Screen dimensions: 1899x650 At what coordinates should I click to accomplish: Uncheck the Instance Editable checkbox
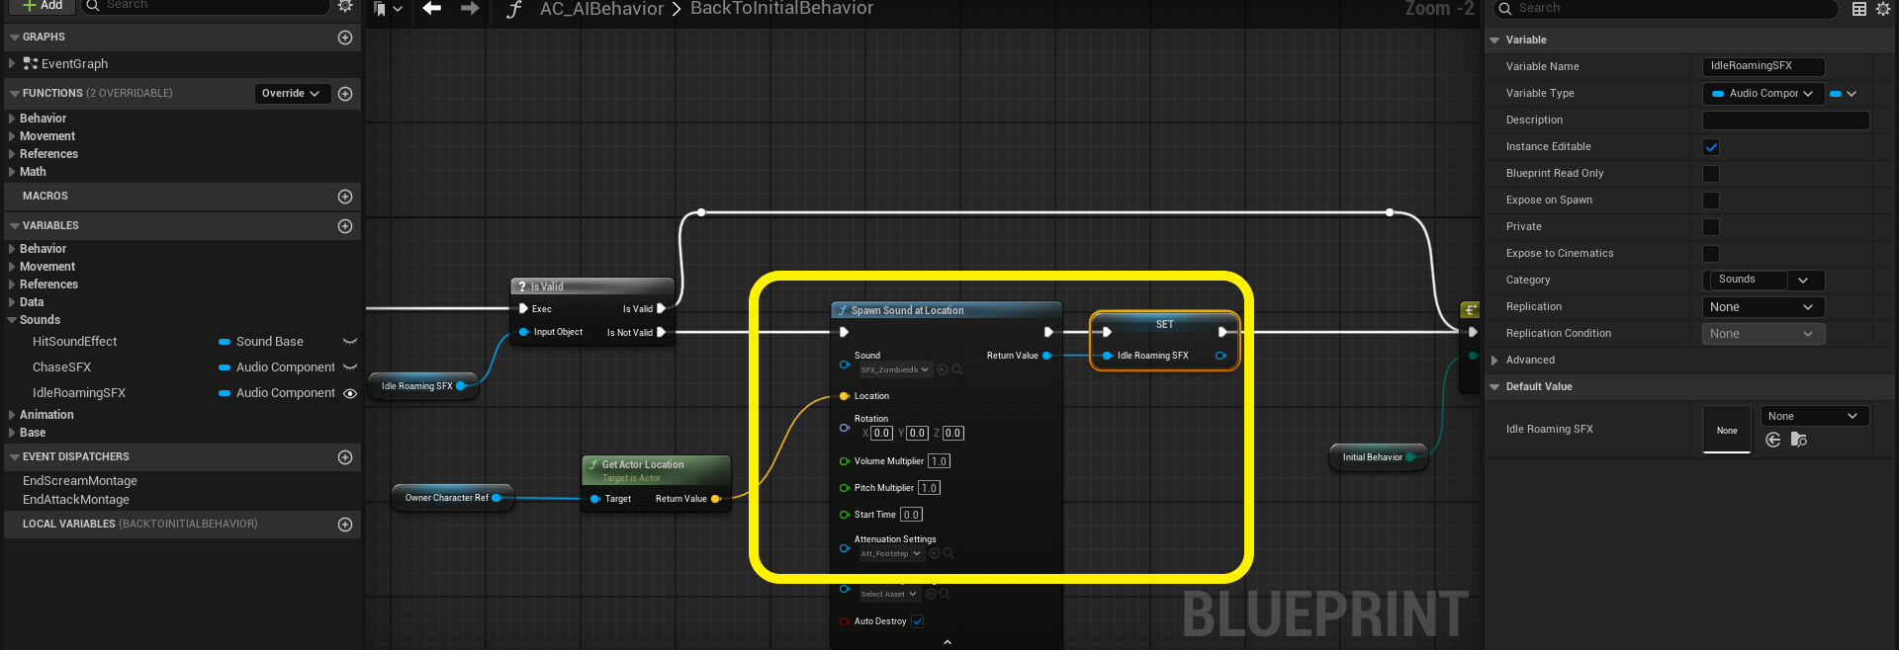[1711, 147]
